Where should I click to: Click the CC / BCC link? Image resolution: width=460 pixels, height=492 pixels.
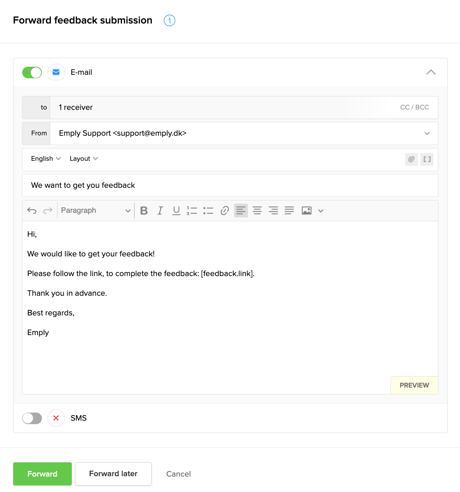[414, 108]
